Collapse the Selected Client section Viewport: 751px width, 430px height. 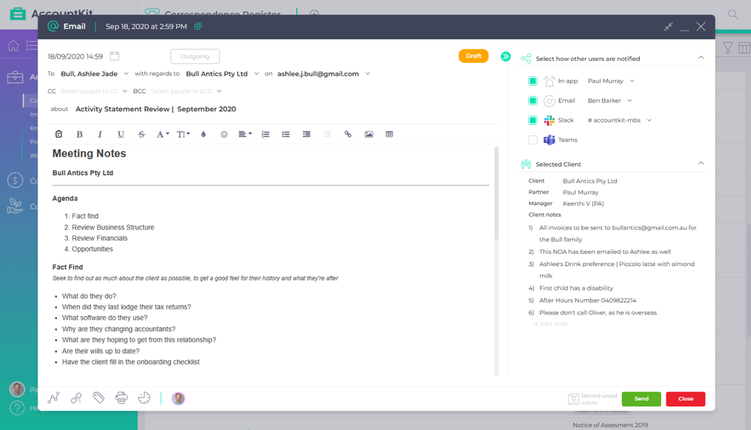pos(700,164)
